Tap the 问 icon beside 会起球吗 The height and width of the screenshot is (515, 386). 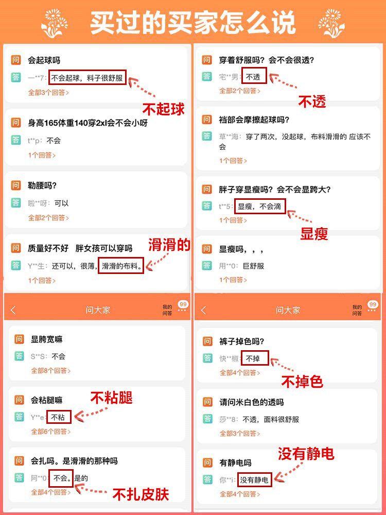[16, 60]
